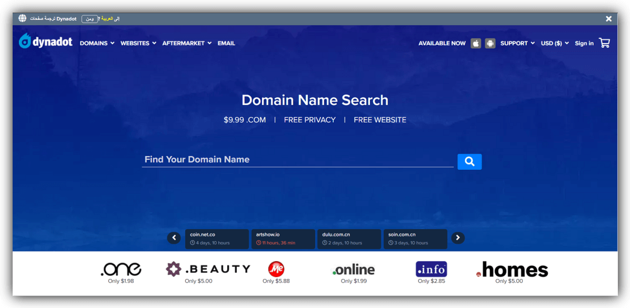This screenshot has height=308, width=630.
Task: Click AVAILABLE NOW text
Action: 442,43
